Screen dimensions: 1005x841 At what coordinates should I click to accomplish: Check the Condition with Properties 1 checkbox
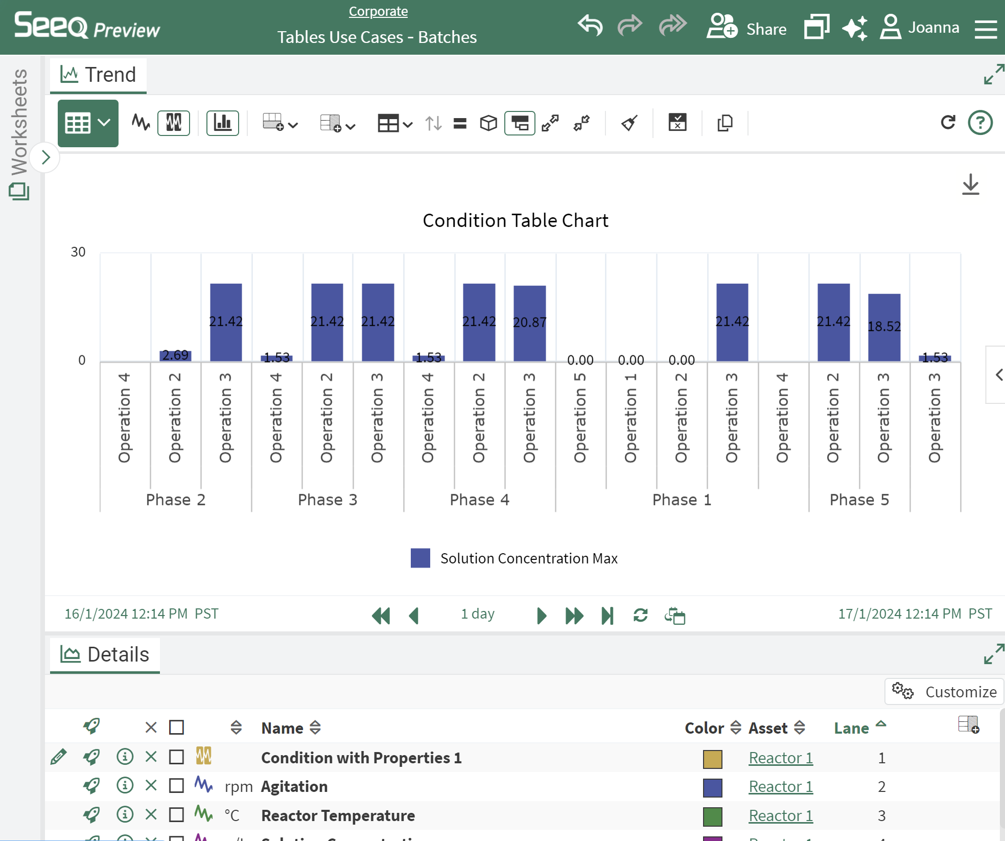point(176,757)
